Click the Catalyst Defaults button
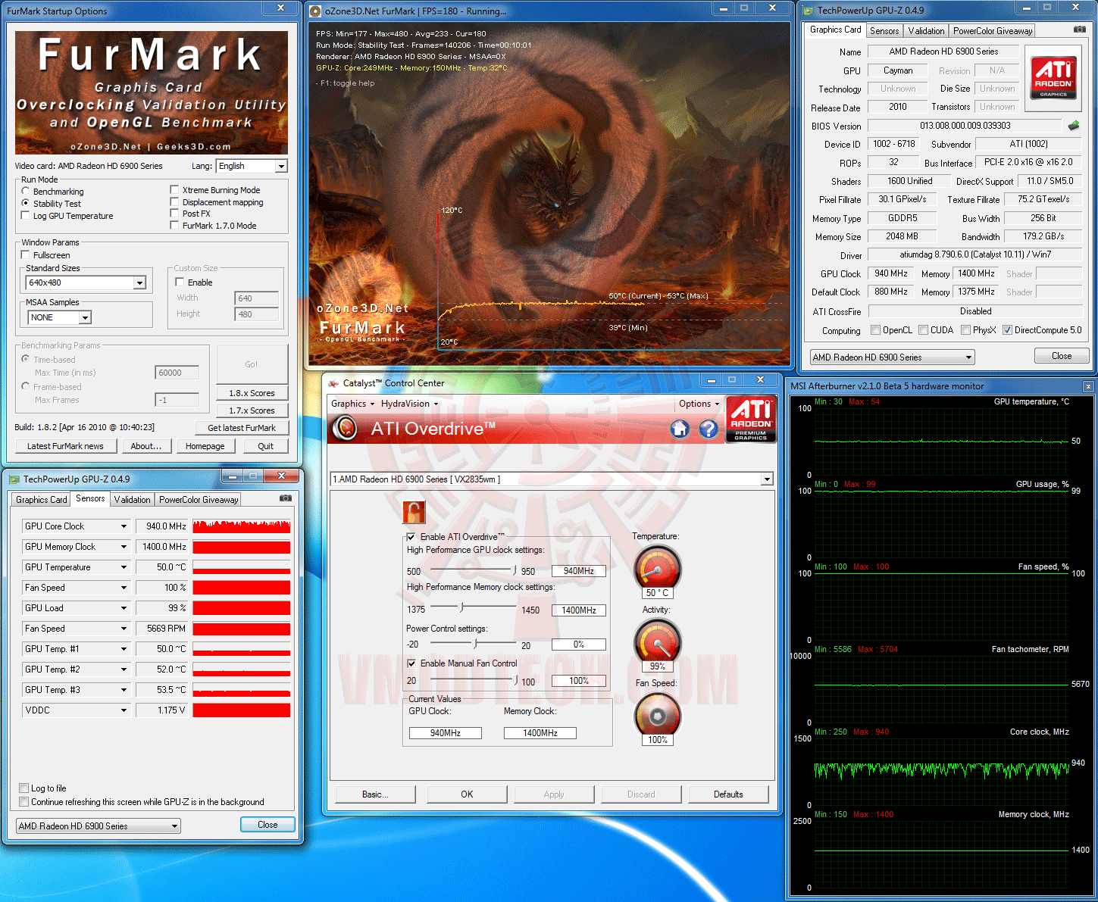The width and height of the screenshot is (1098, 902). [x=728, y=794]
